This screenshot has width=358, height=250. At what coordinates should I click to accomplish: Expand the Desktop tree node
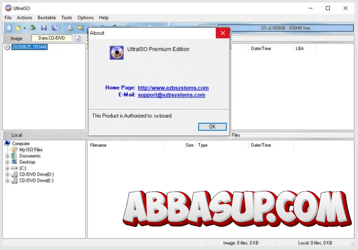7,163
